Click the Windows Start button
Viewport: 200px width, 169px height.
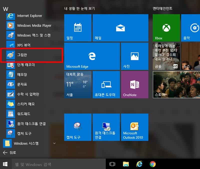tap(5, 164)
